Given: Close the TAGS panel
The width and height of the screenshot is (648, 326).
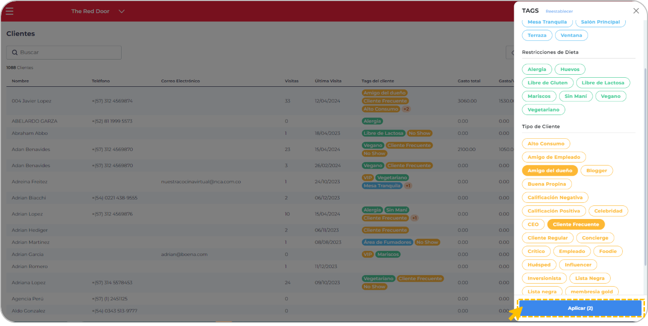Looking at the screenshot, I should (x=636, y=11).
